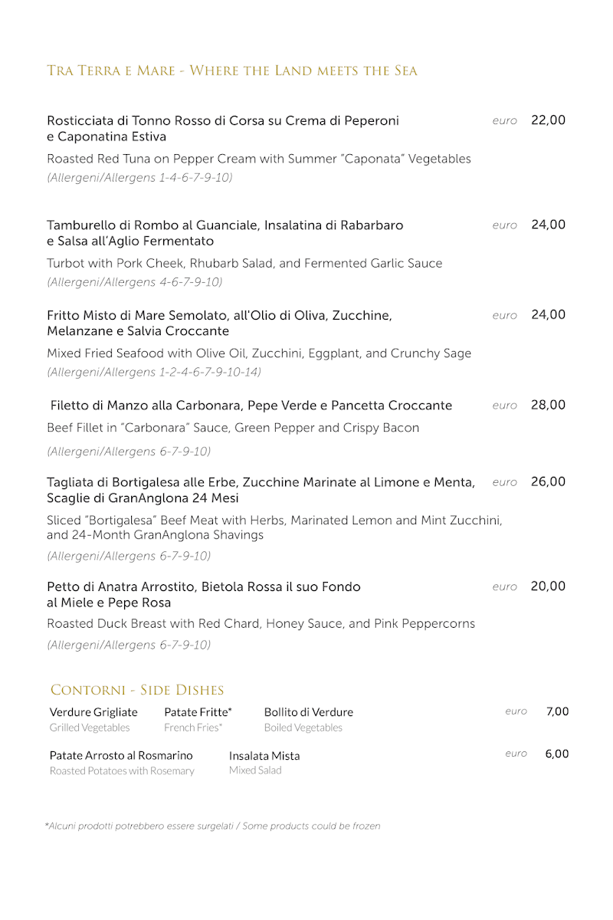The width and height of the screenshot is (613, 920).
Task: Click the 28,00 euro price
Action: [x=548, y=405]
